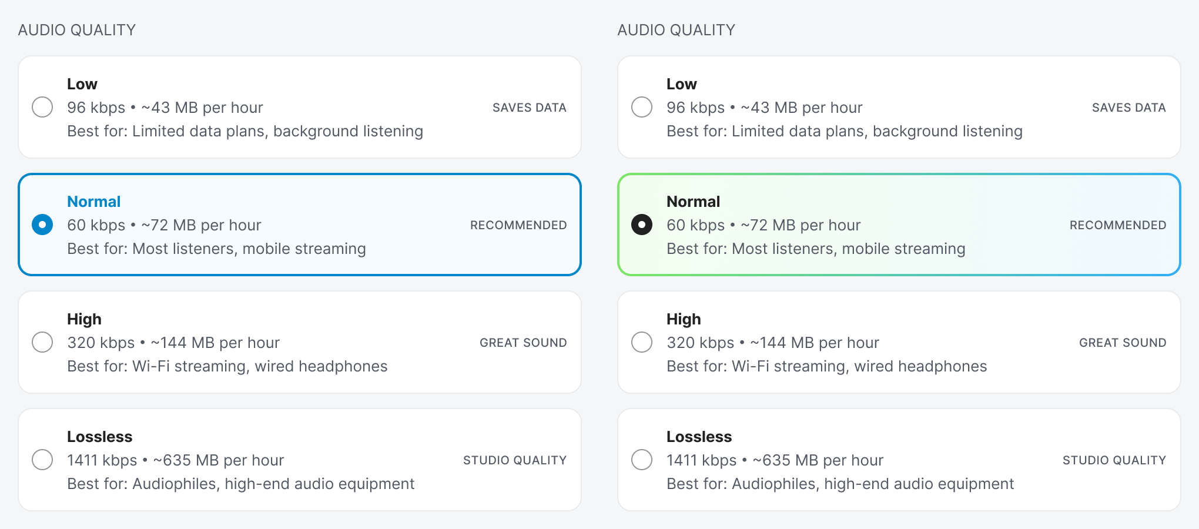Click the Lossless title in right panel

pyautogui.click(x=699, y=437)
